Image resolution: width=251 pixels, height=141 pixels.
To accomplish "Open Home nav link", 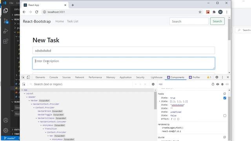I will click(x=60, y=21).
